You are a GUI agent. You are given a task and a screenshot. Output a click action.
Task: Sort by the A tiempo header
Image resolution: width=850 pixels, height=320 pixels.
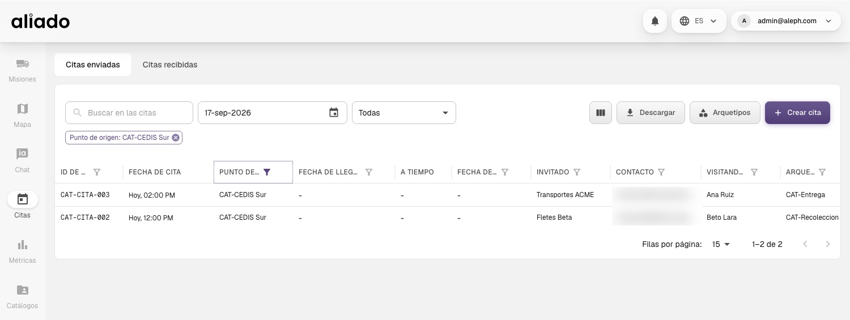(x=417, y=172)
